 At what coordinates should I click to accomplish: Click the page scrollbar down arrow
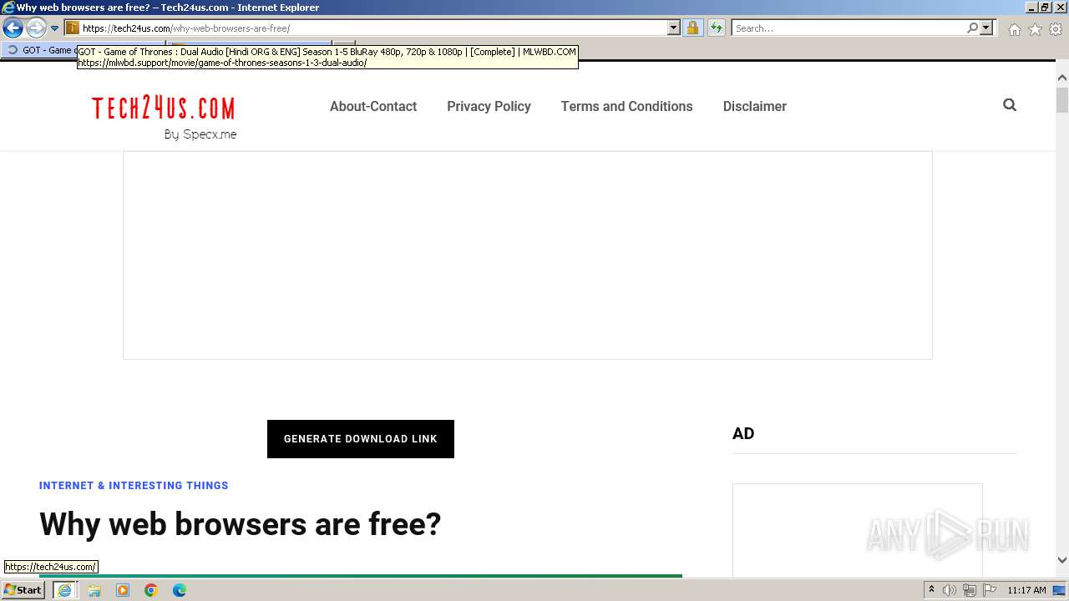1062,560
